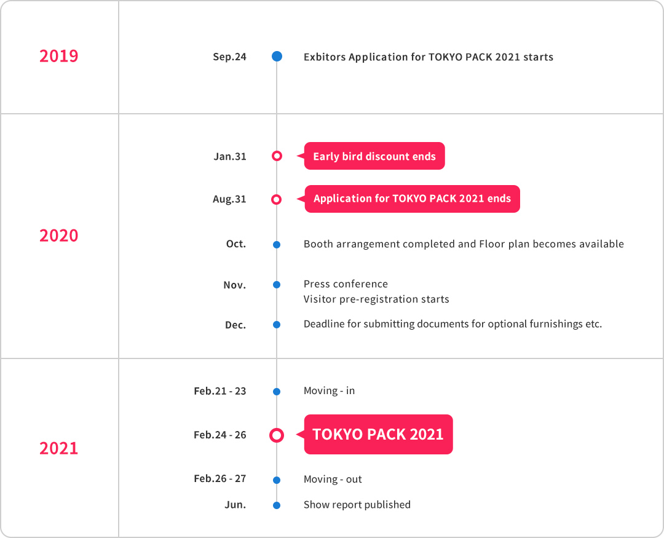Screen dimensions: 664x538
Task: Click the 'Jun.' date text
Action: click(235, 505)
